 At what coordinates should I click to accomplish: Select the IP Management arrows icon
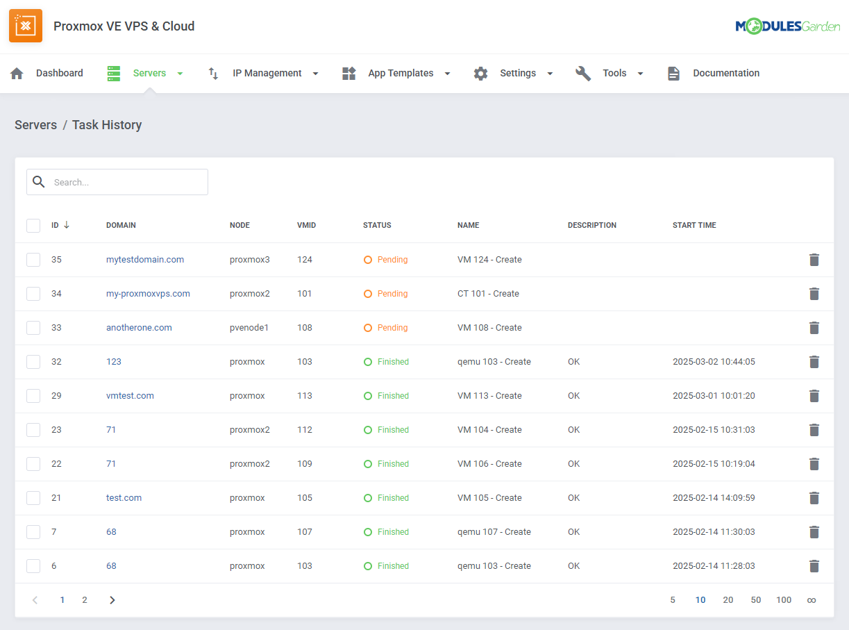click(x=212, y=73)
